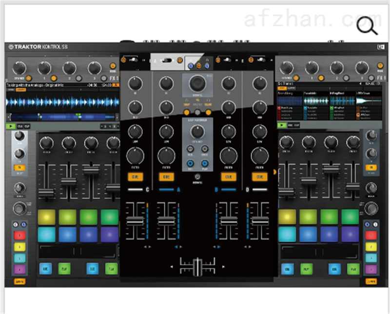
Task: Toggle right FX unit orange button 1
Action: tap(321, 78)
